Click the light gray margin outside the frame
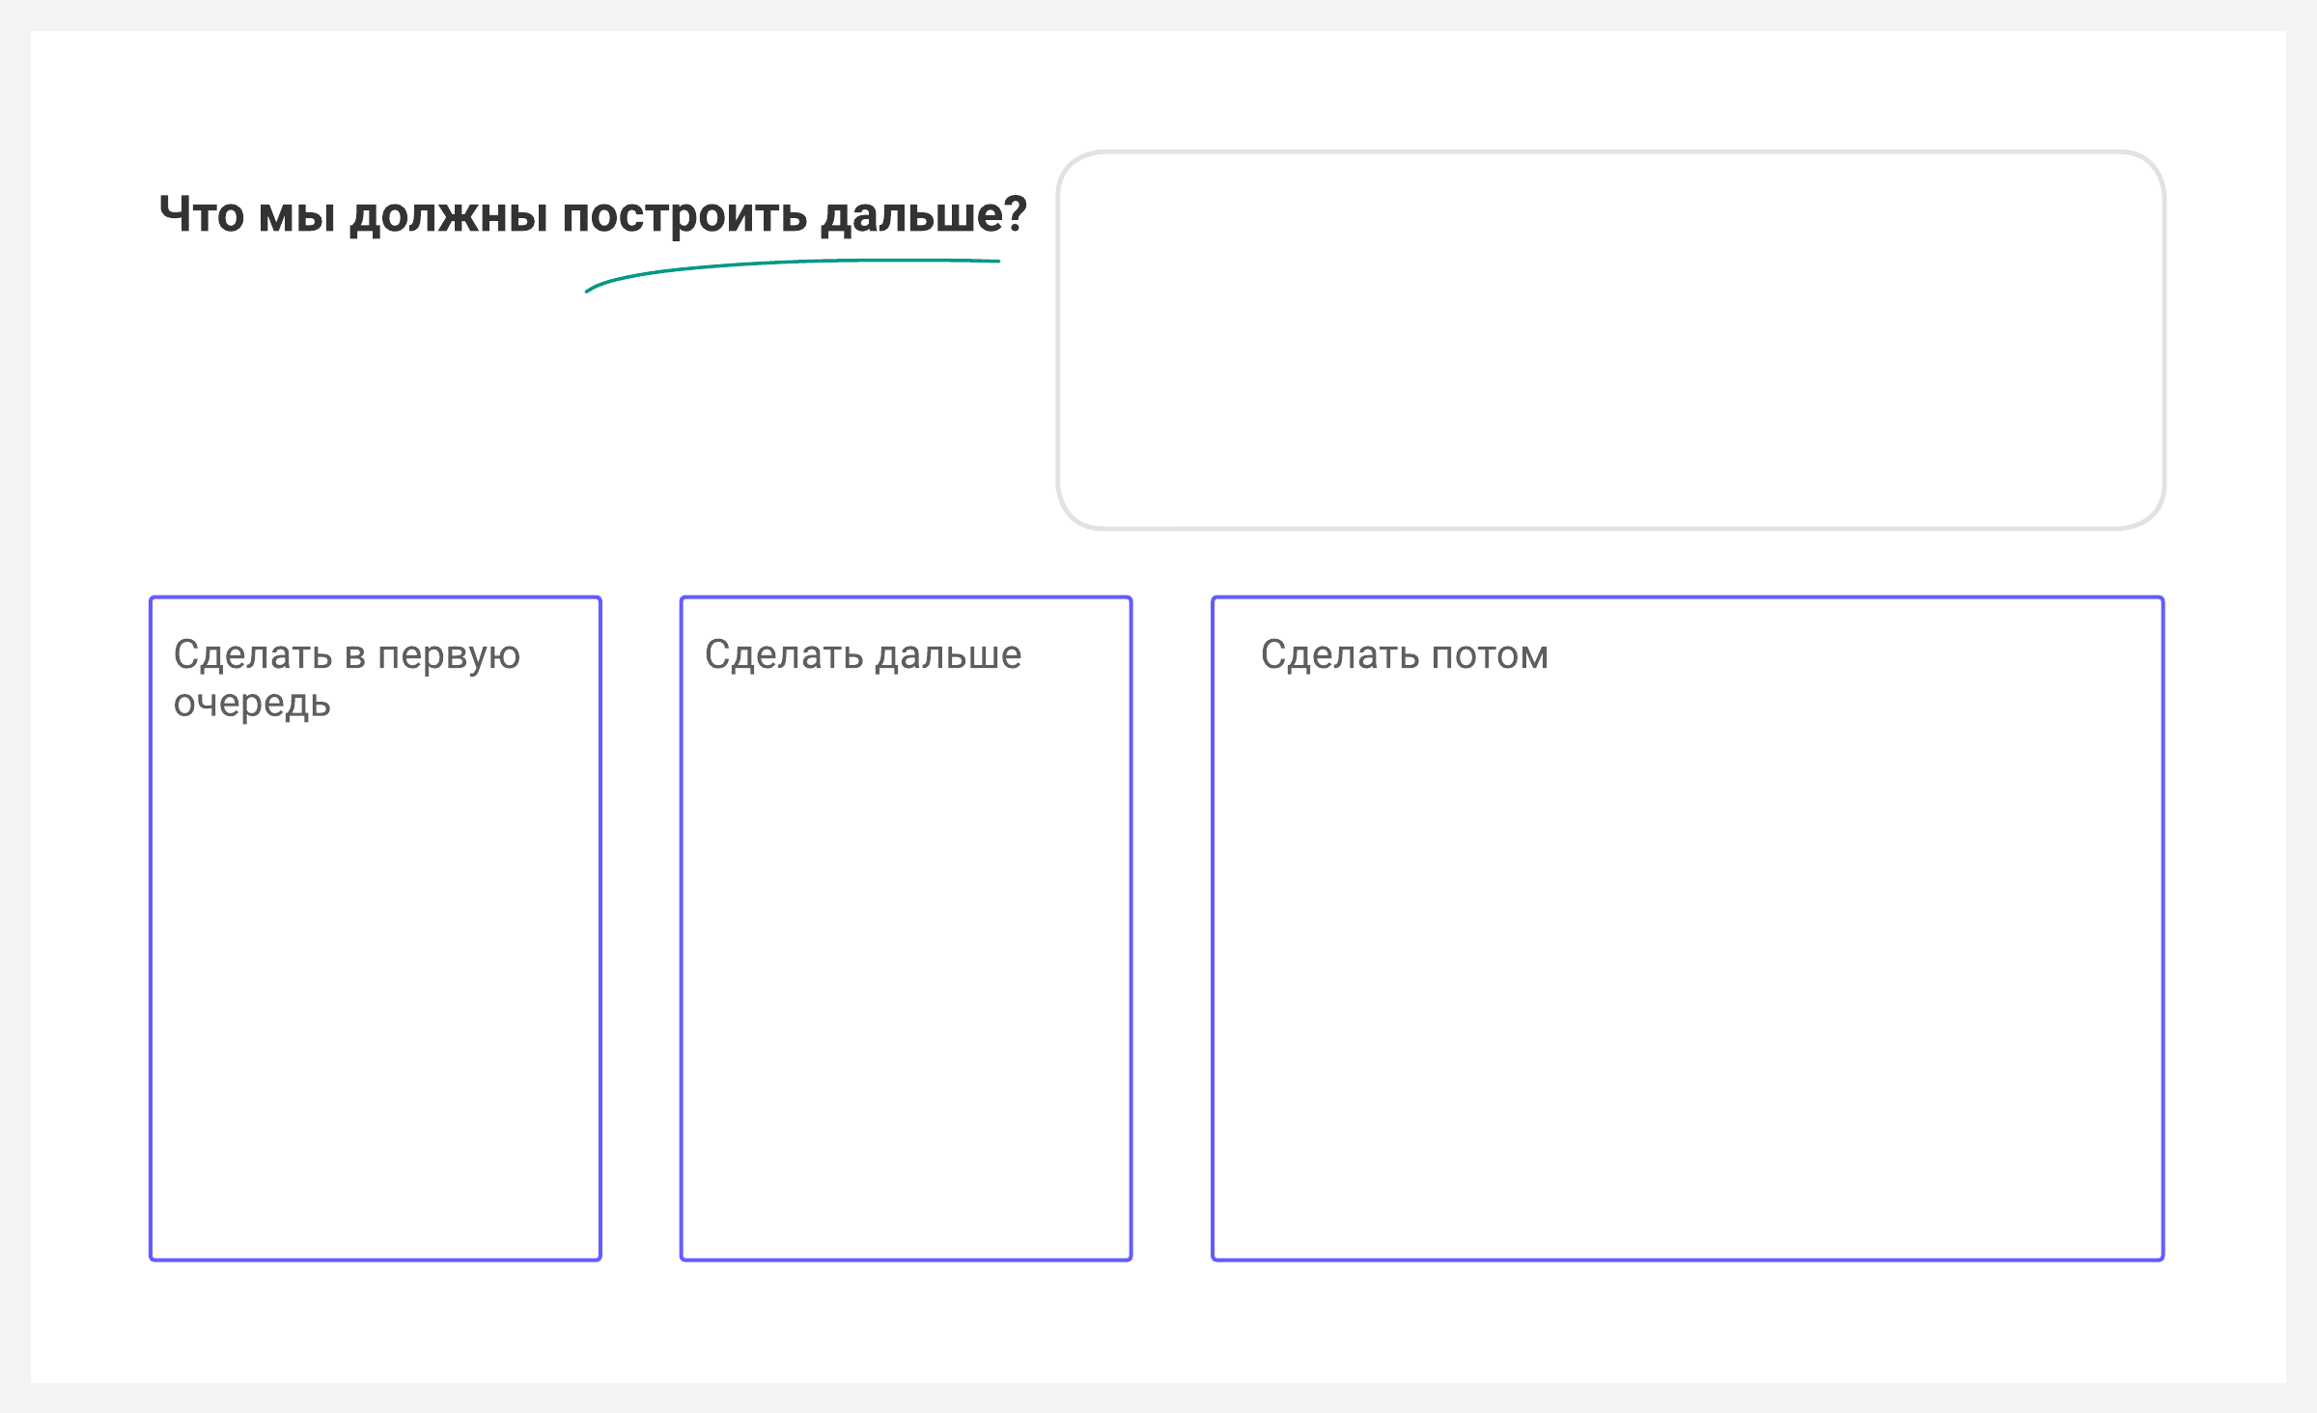Viewport: 2317px width, 1413px height. (14, 706)
